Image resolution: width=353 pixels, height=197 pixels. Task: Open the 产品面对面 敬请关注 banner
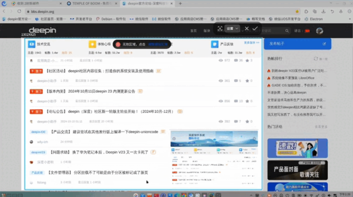297,170
